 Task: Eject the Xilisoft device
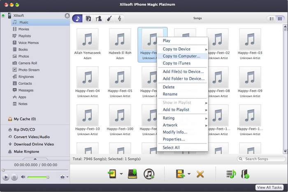pyautogui.click(x=67, y=16)
